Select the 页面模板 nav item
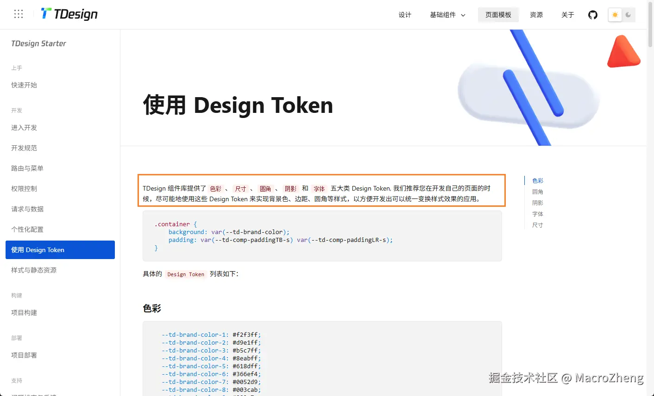 click(x=498, y=15)
